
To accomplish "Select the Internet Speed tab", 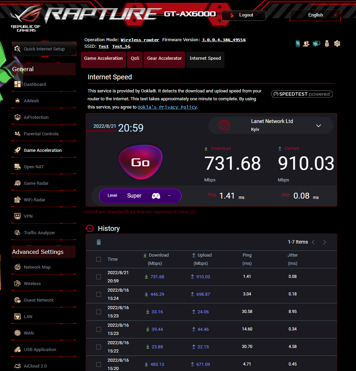I will tap(205, 60).
